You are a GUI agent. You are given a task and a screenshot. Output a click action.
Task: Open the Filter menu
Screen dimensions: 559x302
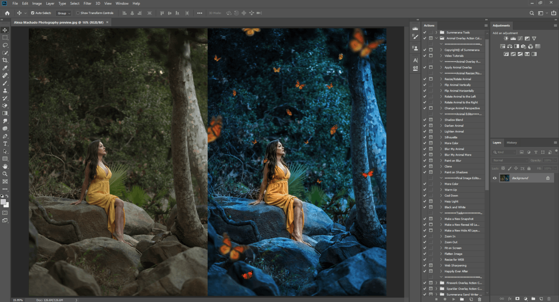87,3
